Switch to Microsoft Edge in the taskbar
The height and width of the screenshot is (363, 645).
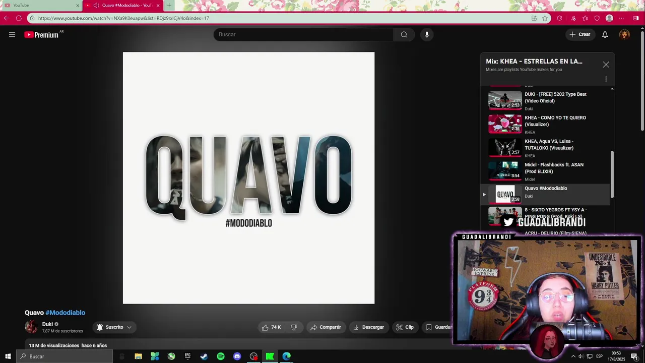pyautogui.click(x=287, y=356)
